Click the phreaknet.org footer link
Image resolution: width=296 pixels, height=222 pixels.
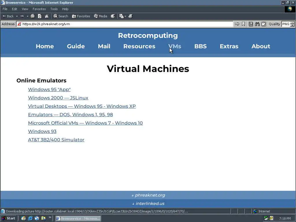148,195
